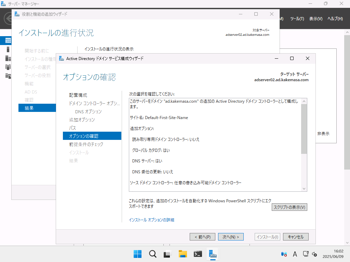Click the target server name adserver02.ad.kakemasa.com
This screenshot has width=350, height=262.
[281, 80]
